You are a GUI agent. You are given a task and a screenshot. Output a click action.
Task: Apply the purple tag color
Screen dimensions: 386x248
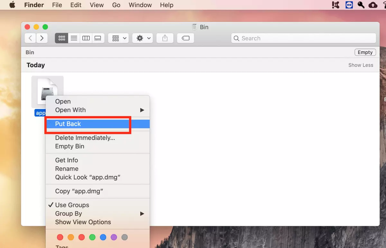point(114,237)
